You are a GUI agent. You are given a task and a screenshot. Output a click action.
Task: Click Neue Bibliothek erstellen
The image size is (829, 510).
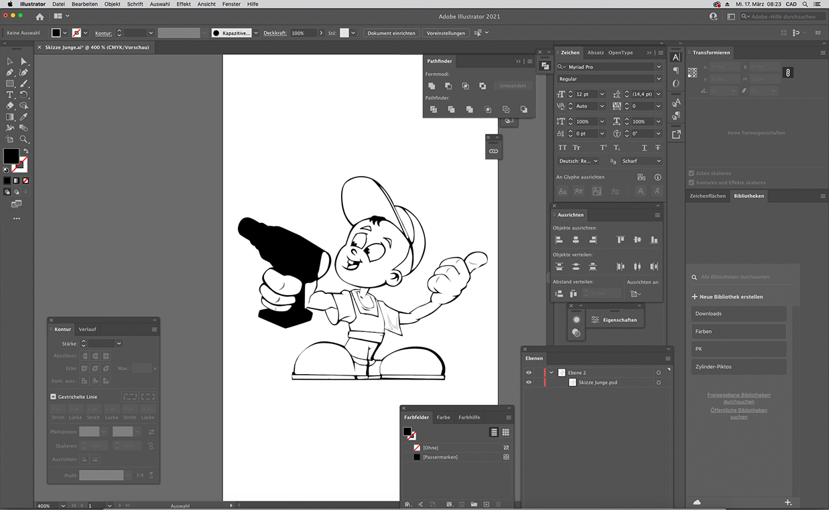click(727, 296)
